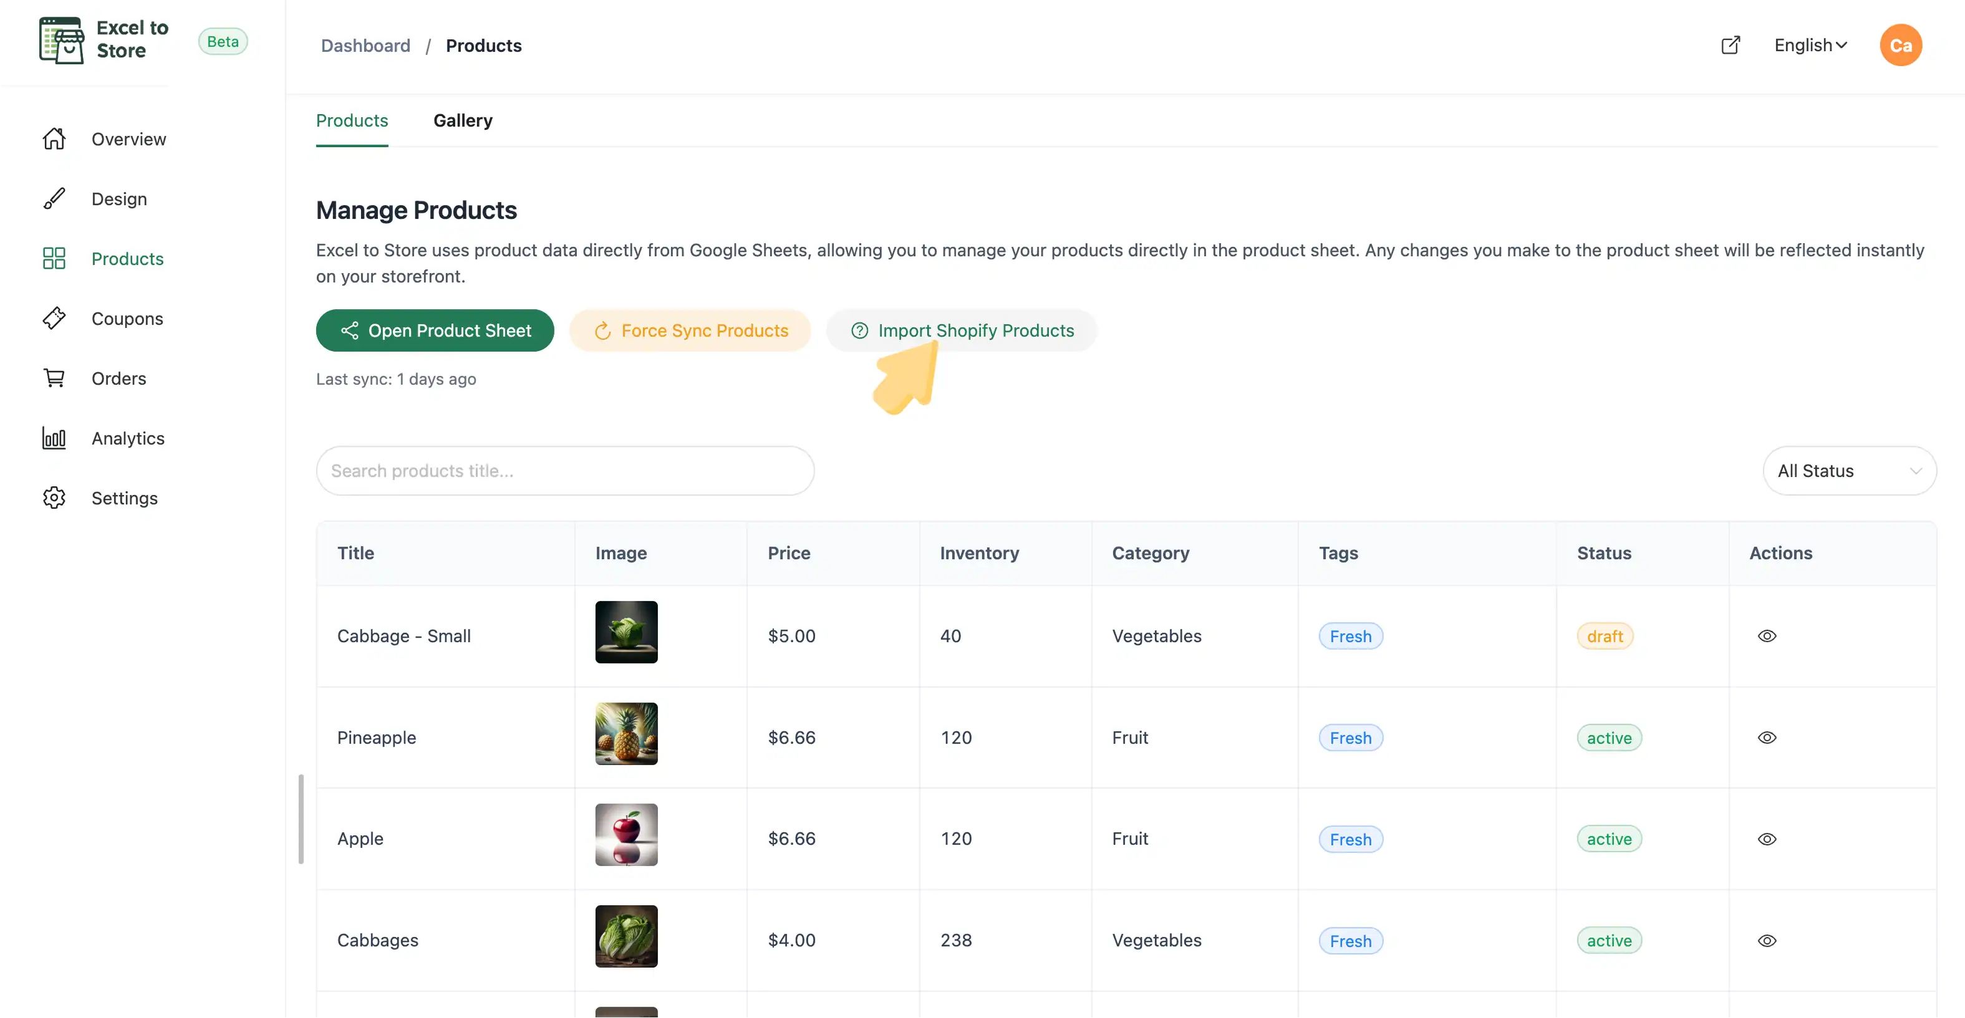Open Analytics via the bar chart icon
The height and width of the screenshot is (1018, 1965).
tap(54, 438)
